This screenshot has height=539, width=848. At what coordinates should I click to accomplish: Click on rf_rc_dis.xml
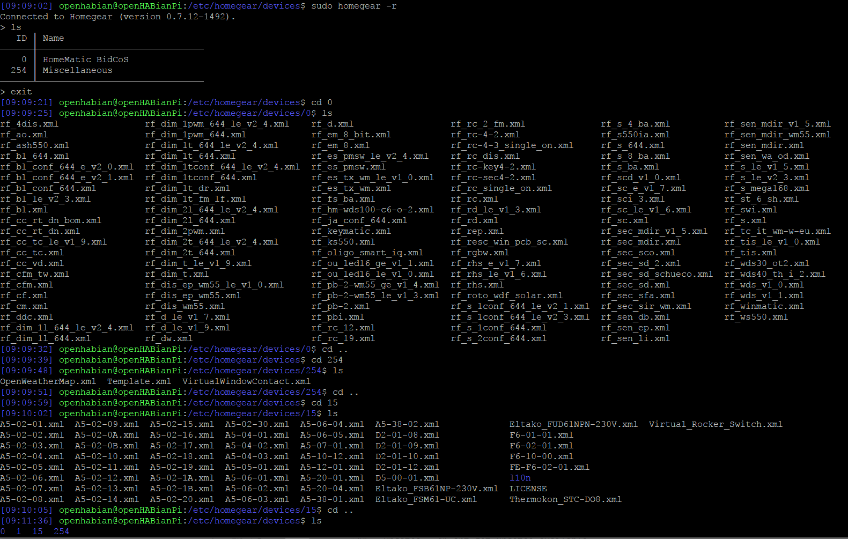pos(485,156)
